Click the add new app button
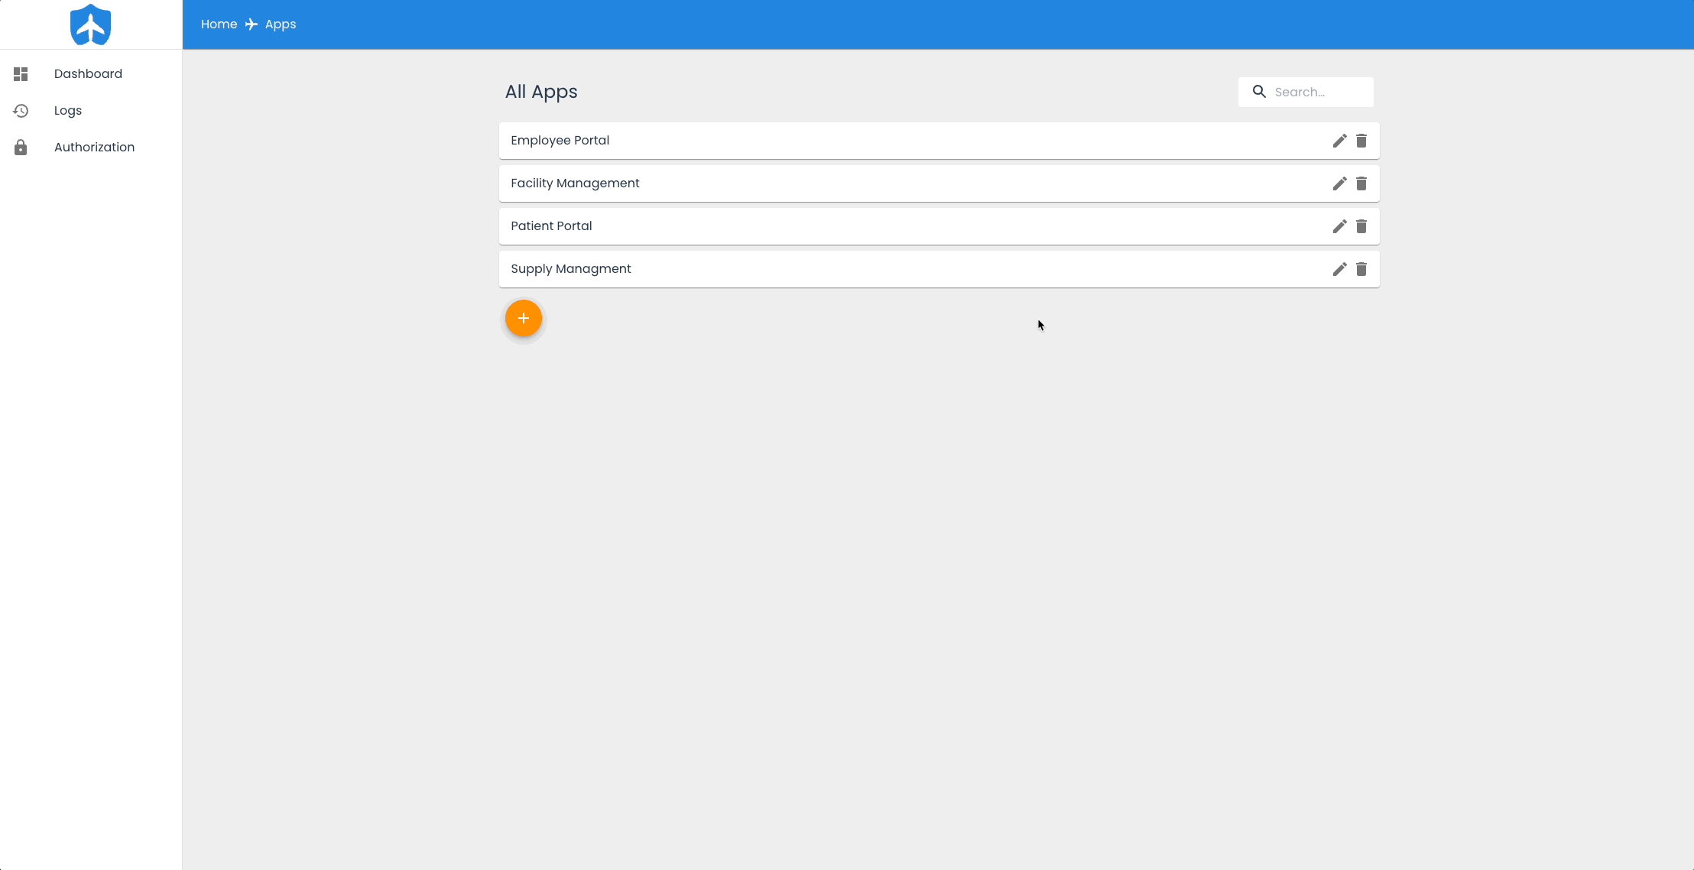Viewport: 1694px width, 870px height. [x=523, y=317]
